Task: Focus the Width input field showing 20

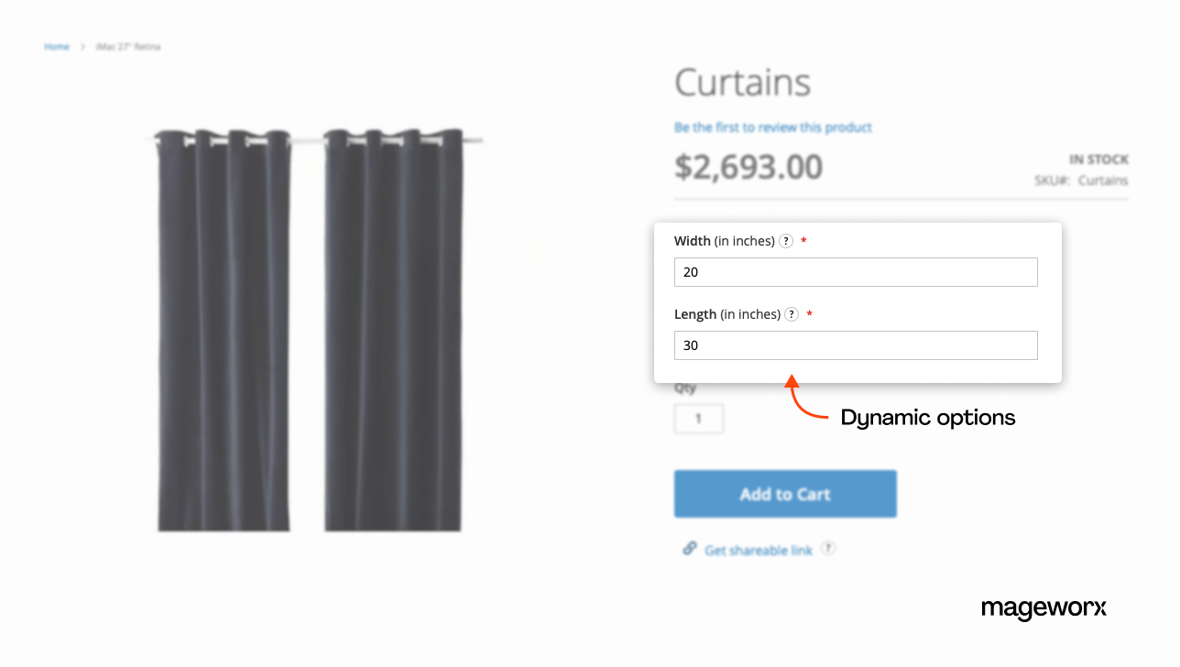Action: (856, 272)
